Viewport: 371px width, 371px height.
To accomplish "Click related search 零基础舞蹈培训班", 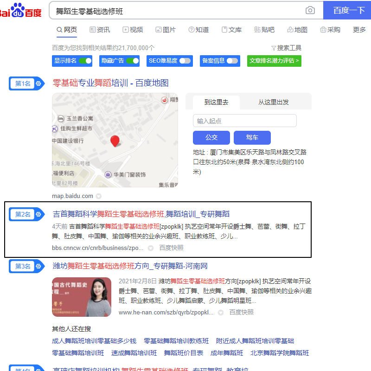I will pos(78,353).
